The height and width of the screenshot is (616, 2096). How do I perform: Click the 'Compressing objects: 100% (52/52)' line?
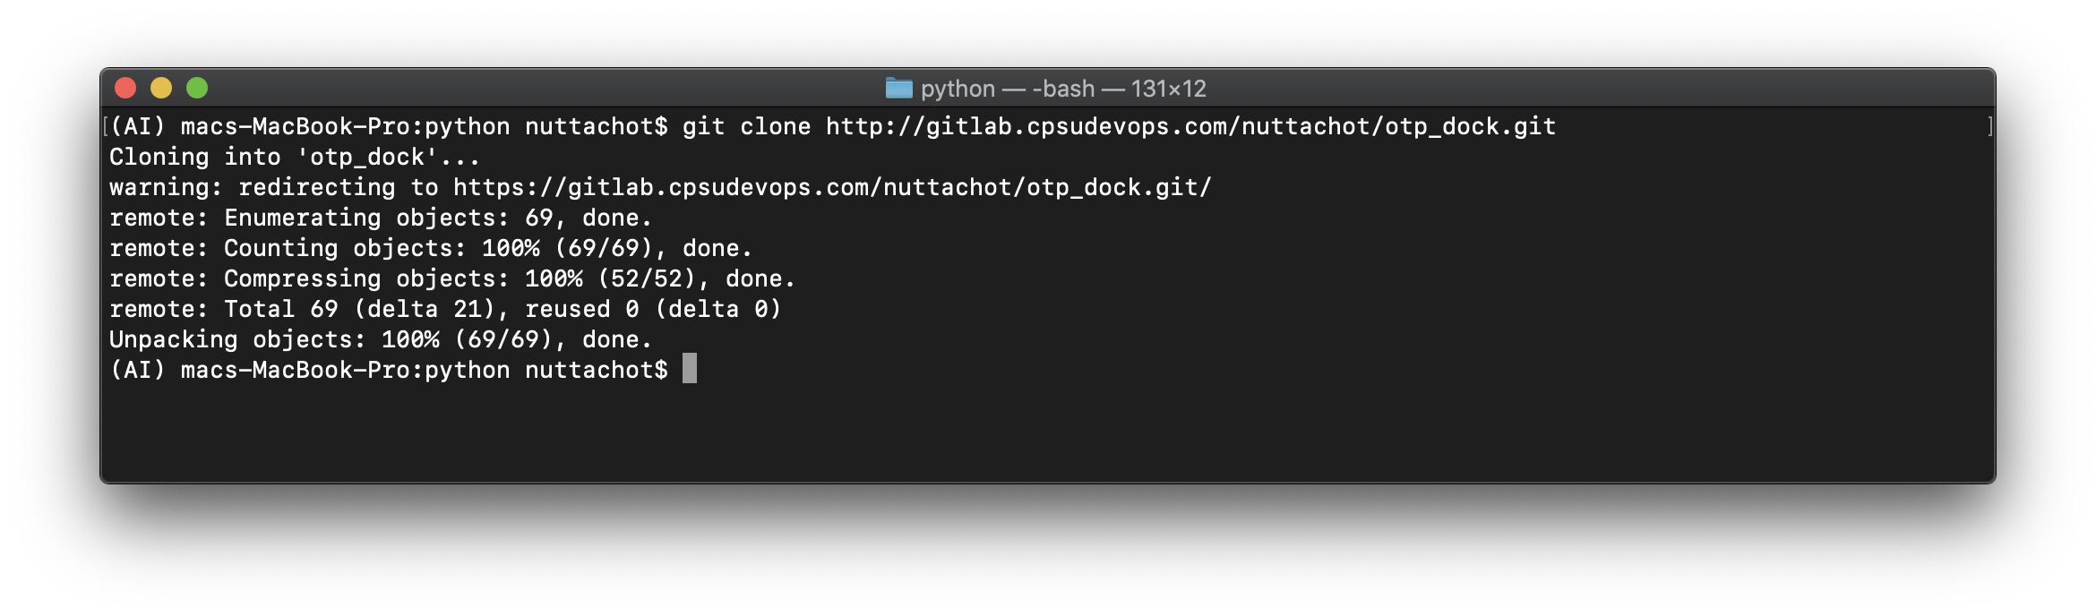click(452, 278)
